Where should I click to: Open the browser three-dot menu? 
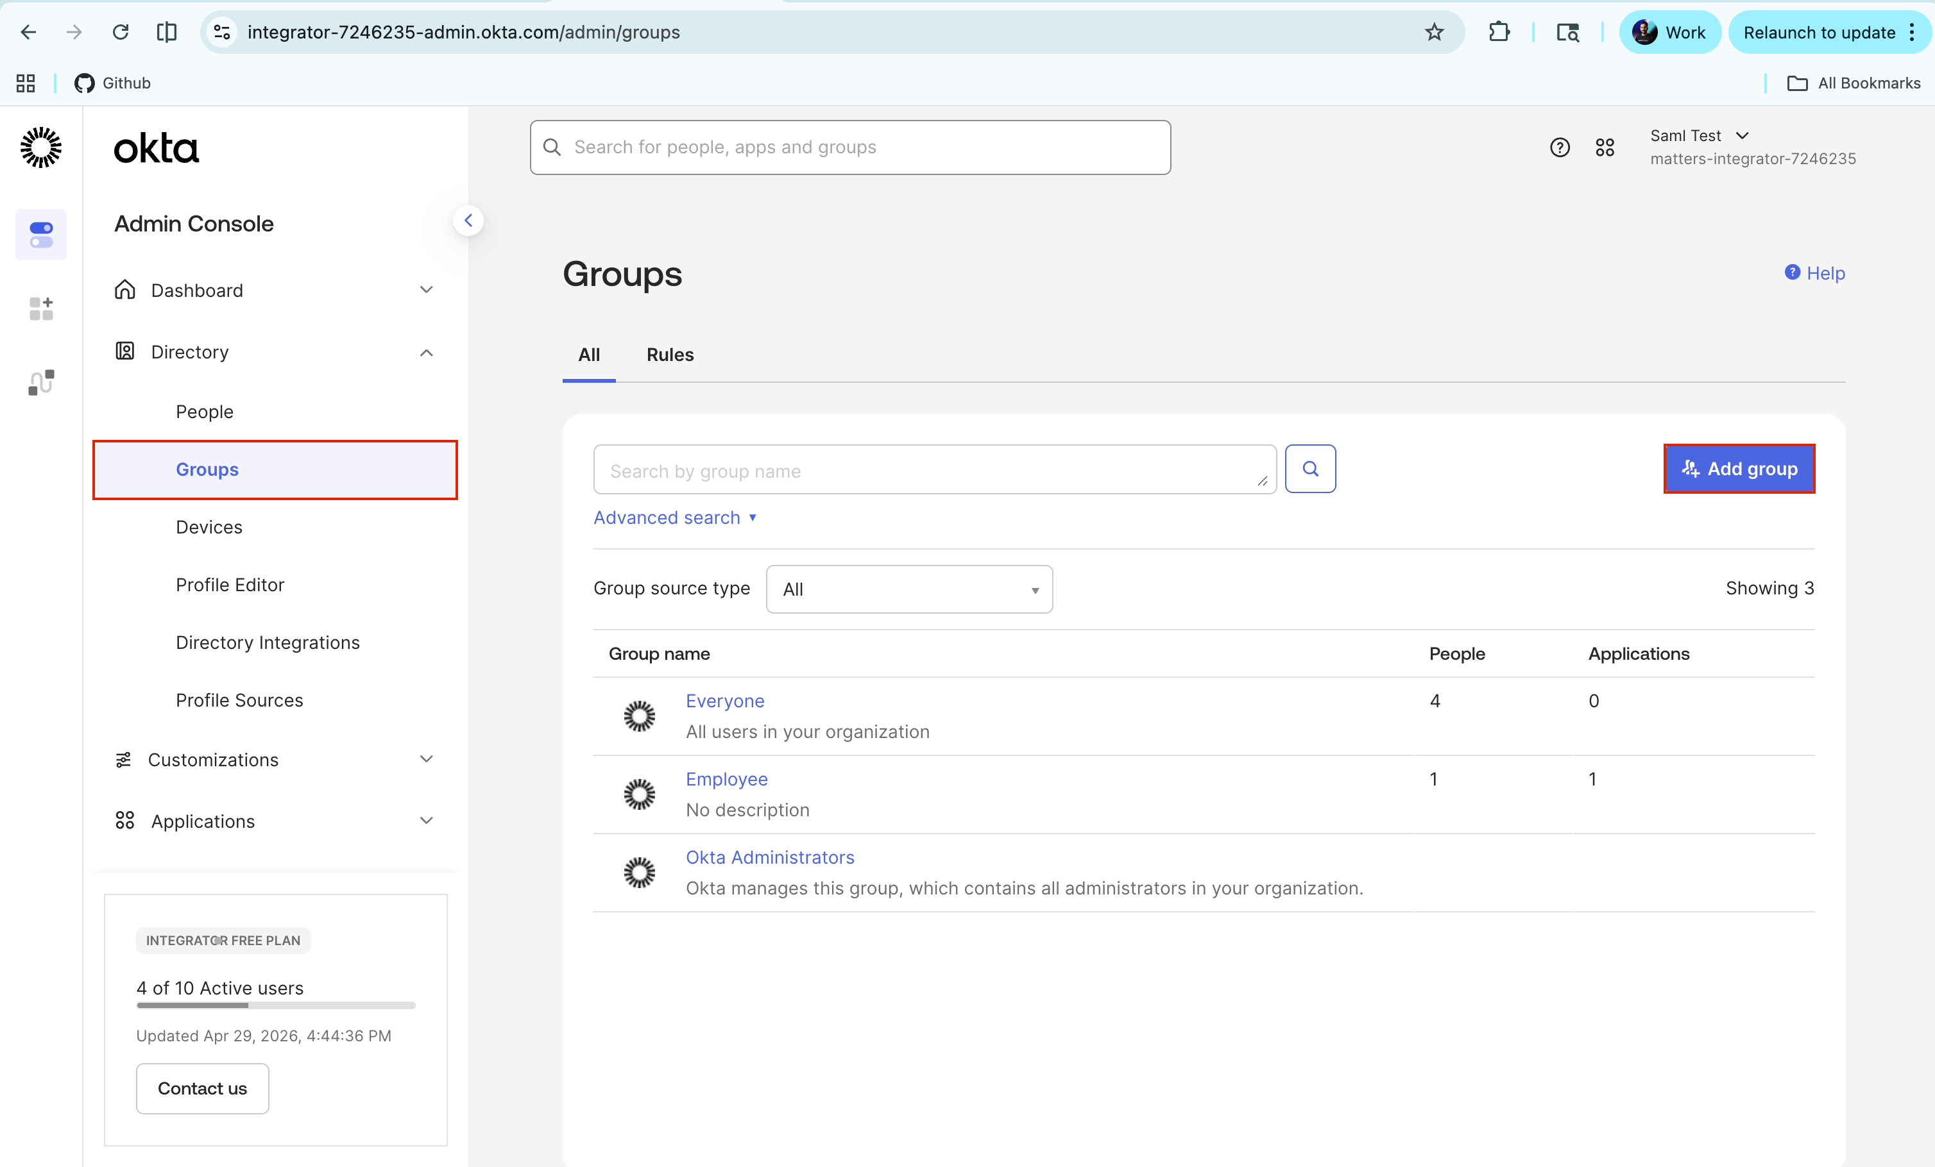coord(1913,32)
